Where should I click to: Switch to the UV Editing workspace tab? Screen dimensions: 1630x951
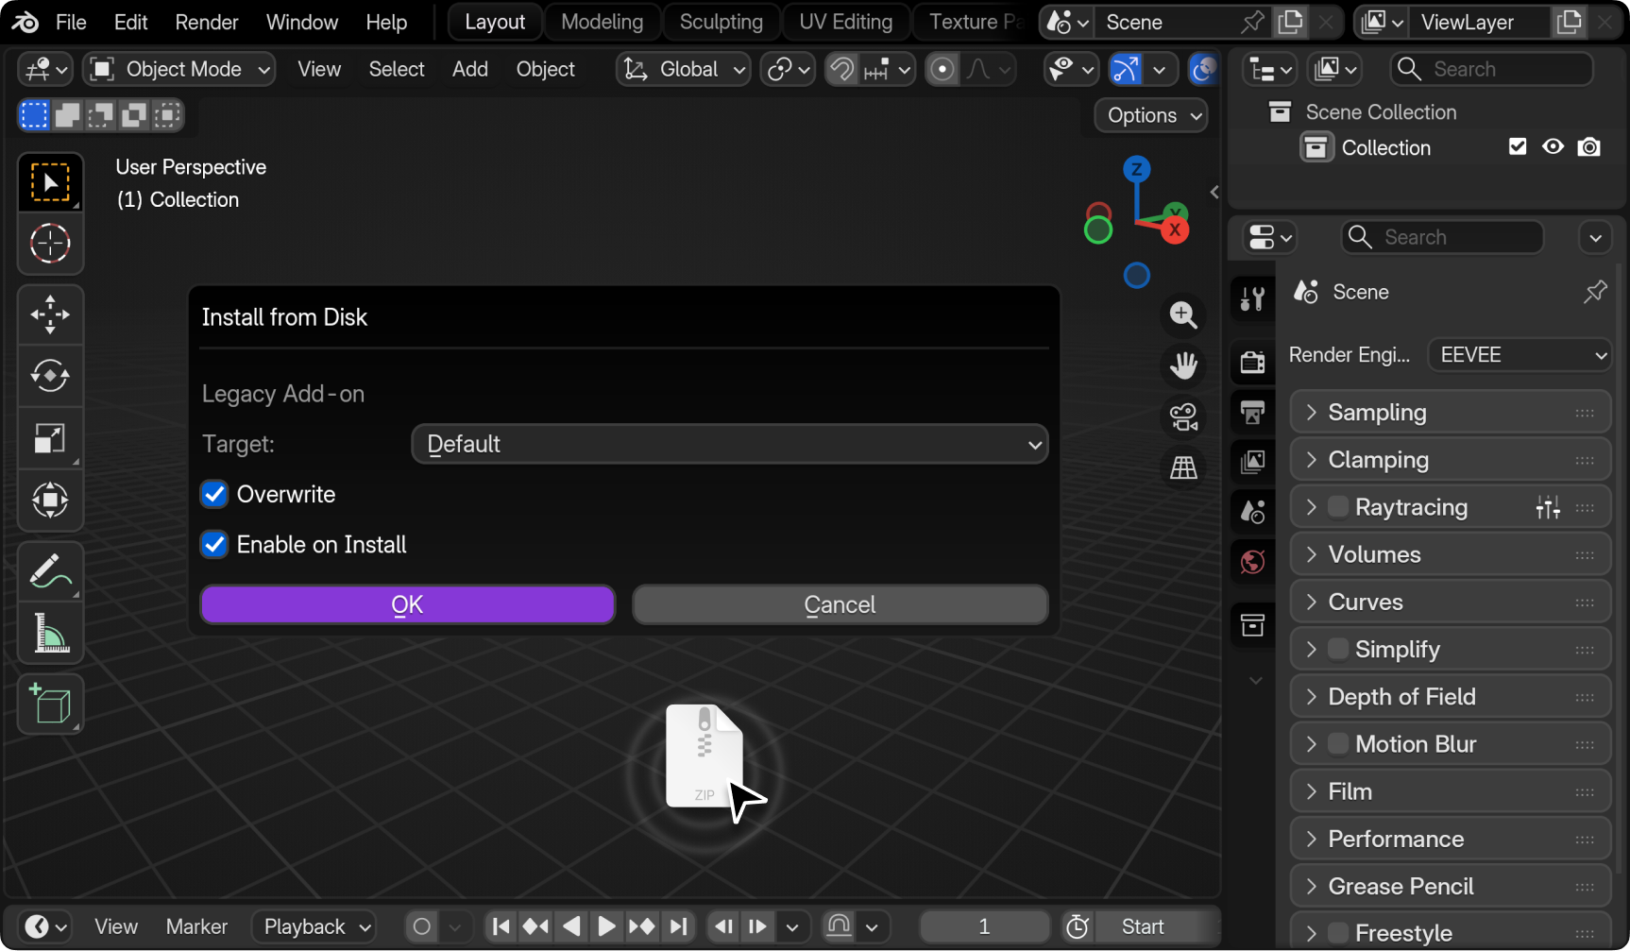click(844, 21)
